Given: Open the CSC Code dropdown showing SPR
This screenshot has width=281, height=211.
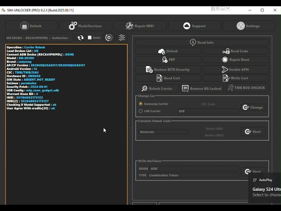Looking at the screenshot, I should point(208,111).
